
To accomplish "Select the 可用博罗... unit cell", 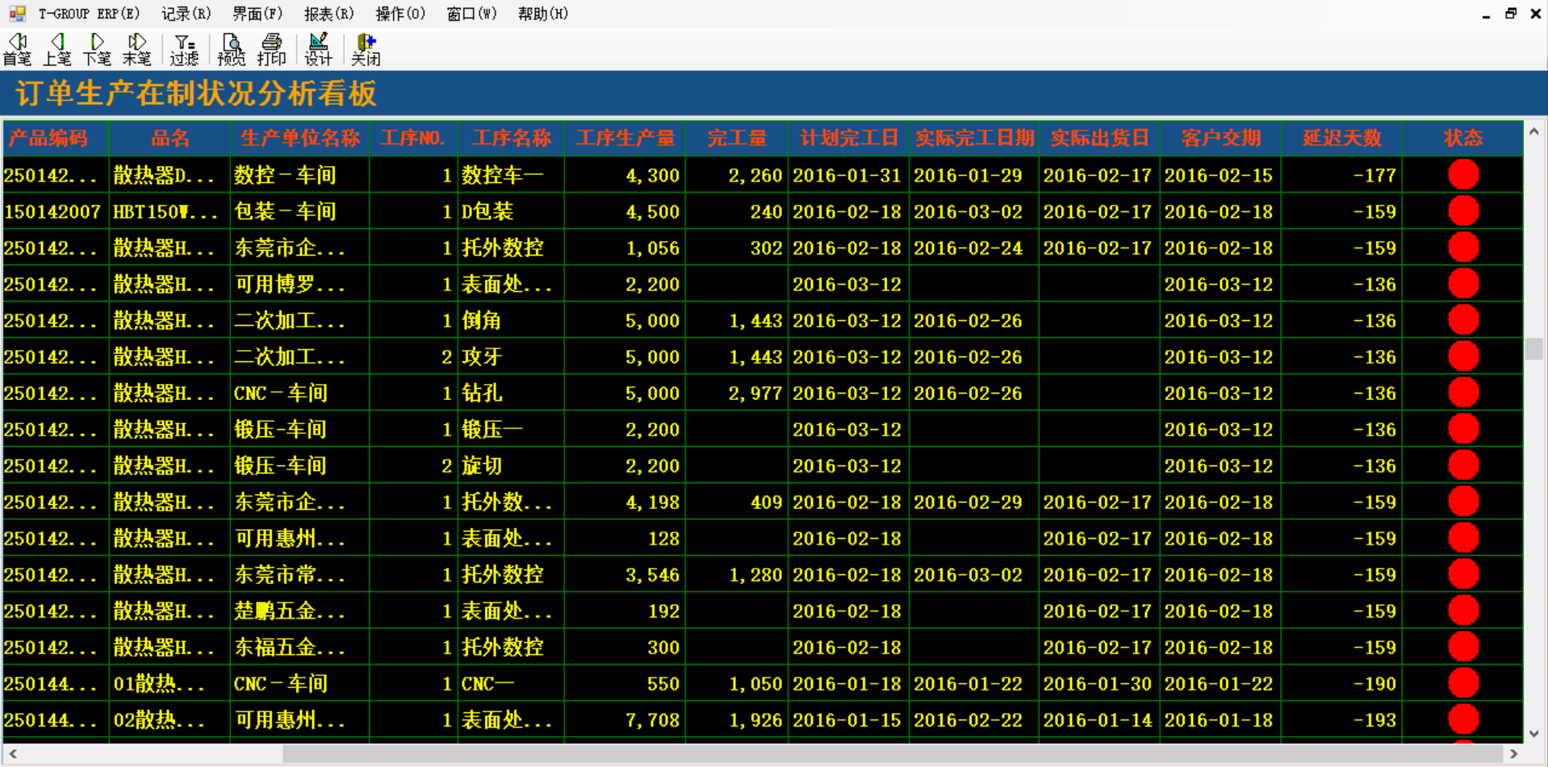I will tap(300, 284).
